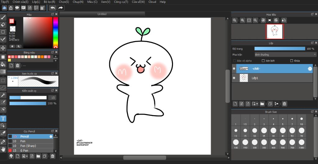The image size is (318, 164).
Task: Create a new layer with the blank page icon
Action: click(x=235, y=104)
